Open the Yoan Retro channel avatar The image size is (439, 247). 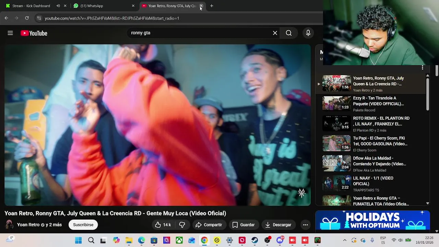(x=9, y=225)
